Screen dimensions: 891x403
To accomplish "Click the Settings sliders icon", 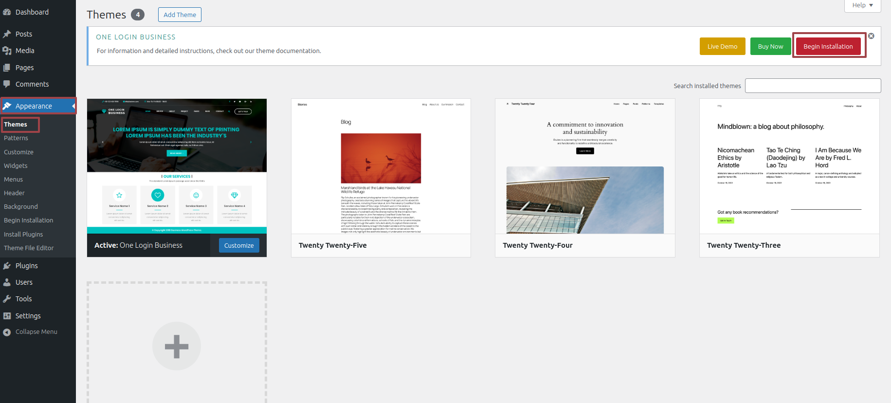I will [7, 316].
